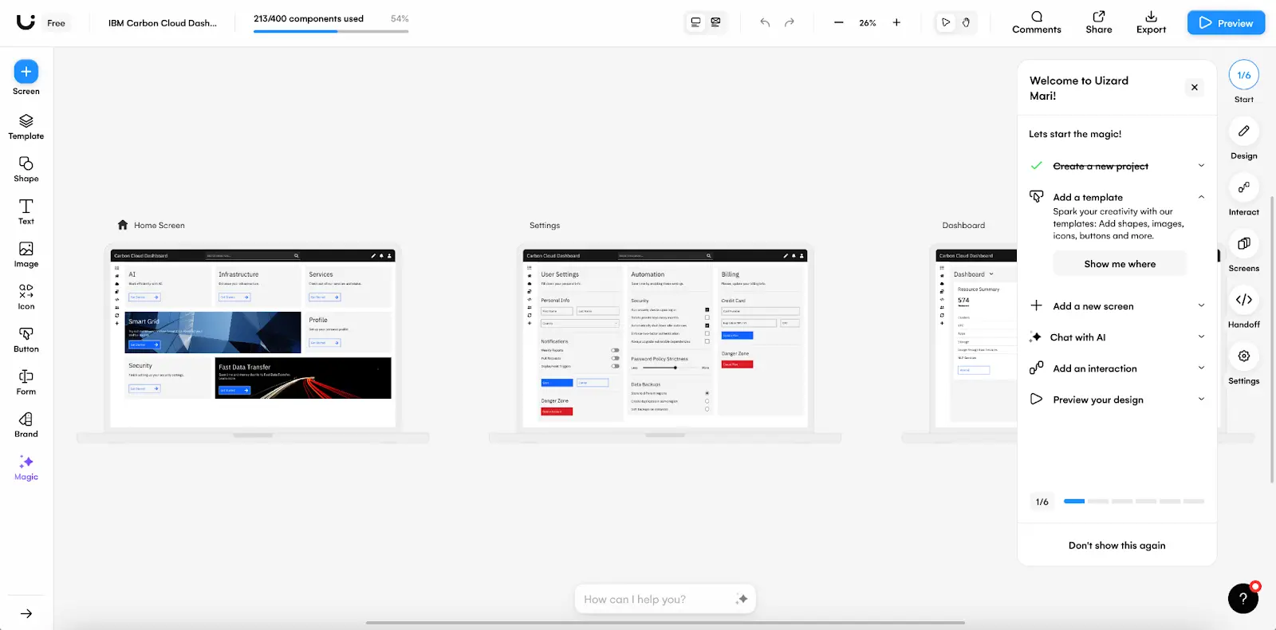
Task: Add a new Screen from the sidebar
Action: pos(26,78)
